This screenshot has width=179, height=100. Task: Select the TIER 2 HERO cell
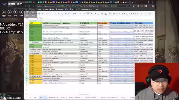click(x=36, y=54)
